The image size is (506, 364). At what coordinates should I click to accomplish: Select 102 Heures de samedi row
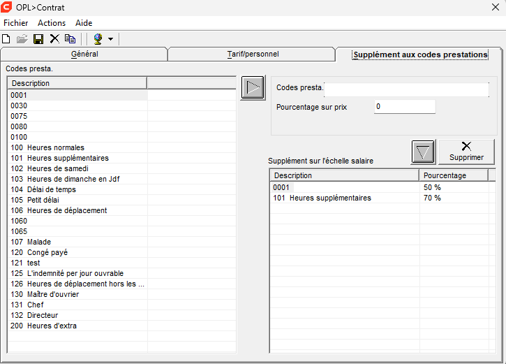pos(122,168)
